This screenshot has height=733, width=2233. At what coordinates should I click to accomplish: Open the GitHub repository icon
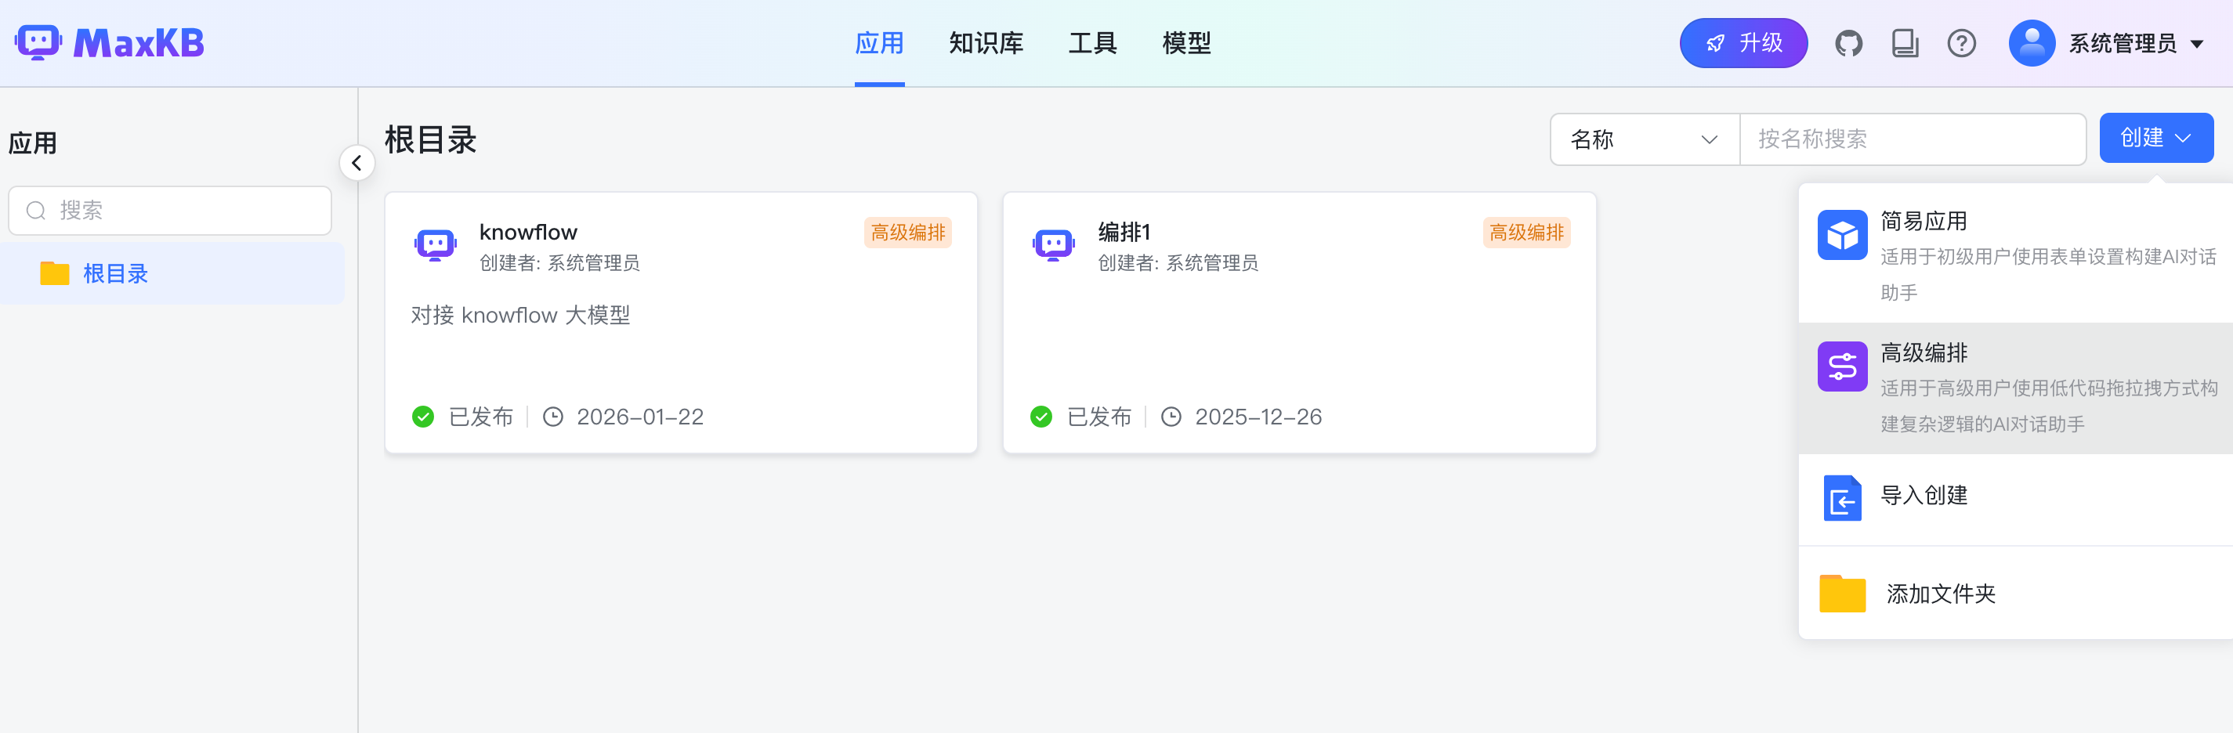click(x=1849, y=42)
